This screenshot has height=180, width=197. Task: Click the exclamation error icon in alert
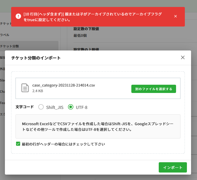(x=18, y=16)
